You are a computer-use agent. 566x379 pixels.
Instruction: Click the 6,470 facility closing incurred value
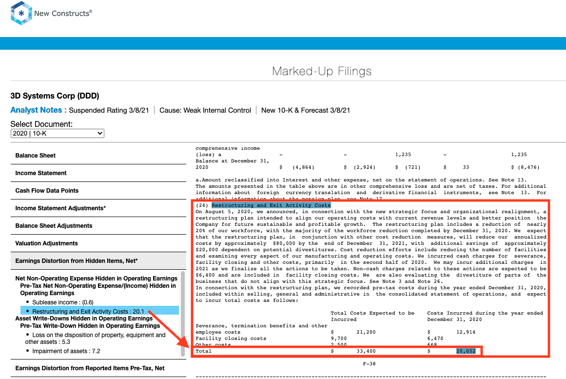point(435,339)
